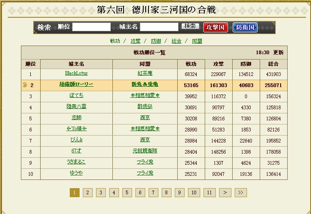This screenshot has height=214, width=311.
Task: Go to page 9 of rankings
Action: [179, 193]
